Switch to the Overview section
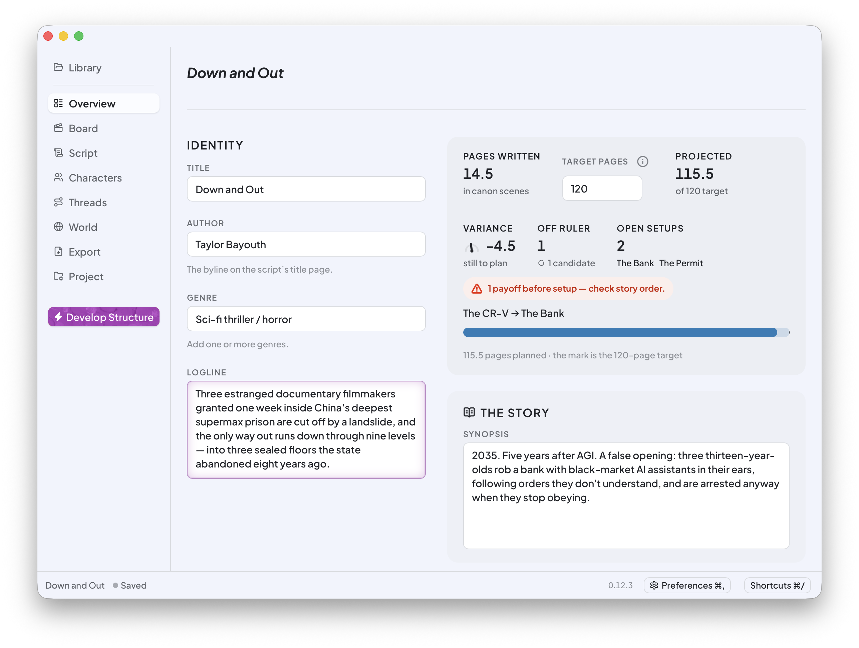This screenshot has height=648, width=859. pos(104,103)
